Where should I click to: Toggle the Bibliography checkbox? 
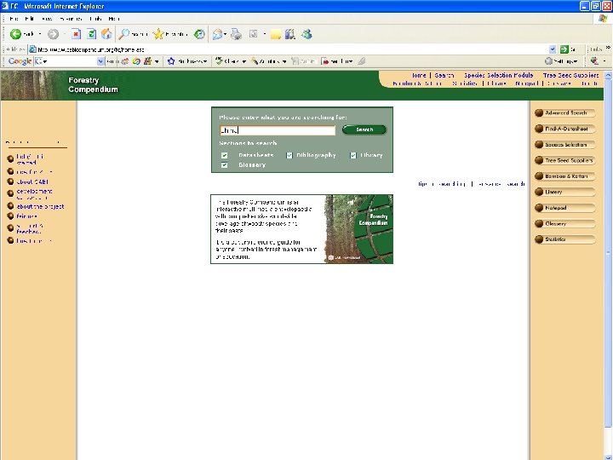(289, 156)
